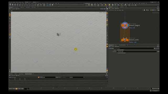Viewport: 168px width, 94px height.
Task: Switch to the Asset Browser pane tab
Action: pyautogui.click(x=122, y=7)
